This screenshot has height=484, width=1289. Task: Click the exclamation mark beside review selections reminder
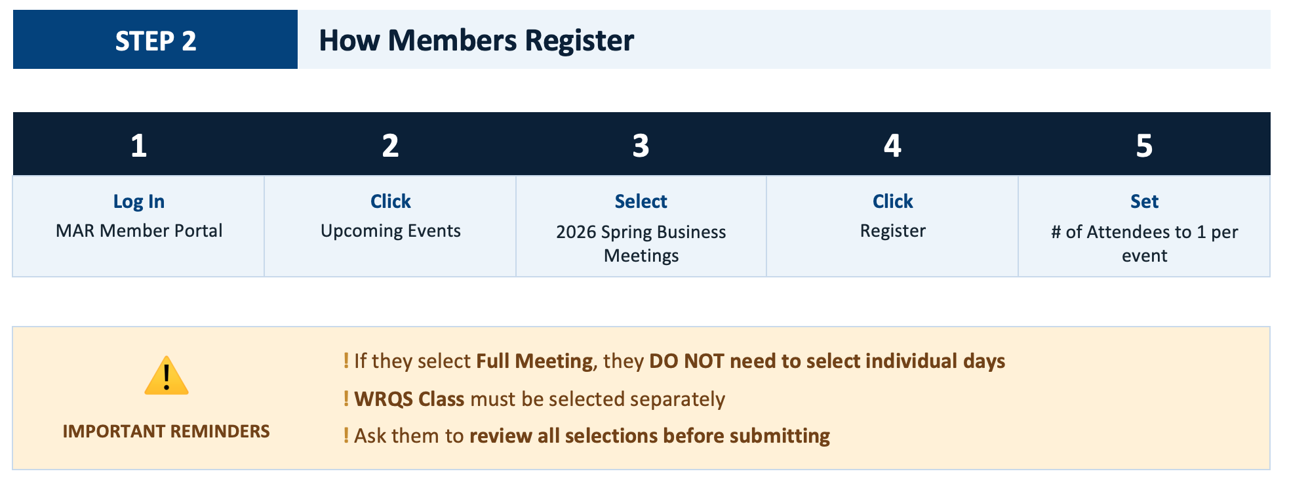tap(346, 435)
